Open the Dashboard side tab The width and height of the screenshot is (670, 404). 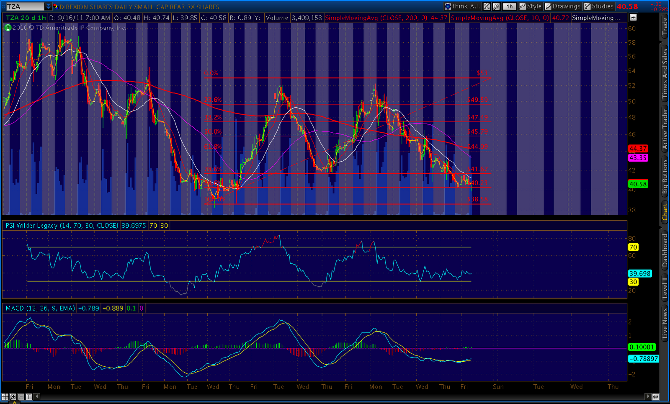click(665, 250)
